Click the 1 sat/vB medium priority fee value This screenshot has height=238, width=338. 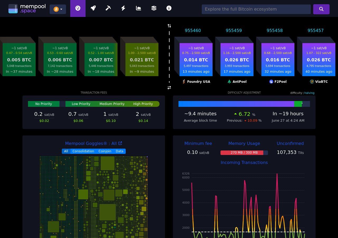pyautogui.click(x=111, y=114)
